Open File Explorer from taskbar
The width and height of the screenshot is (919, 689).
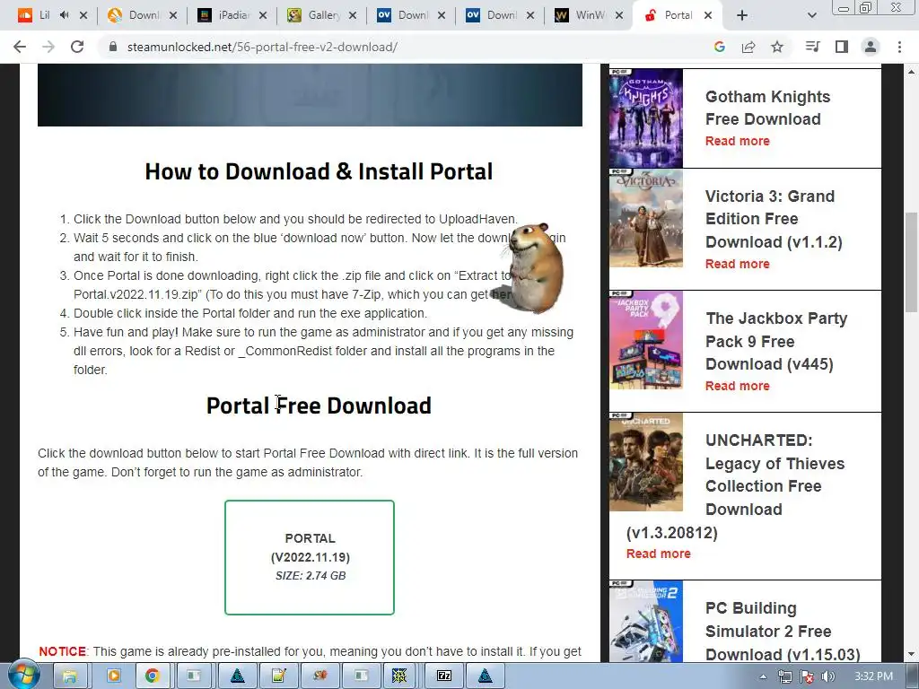coord(69,676)
